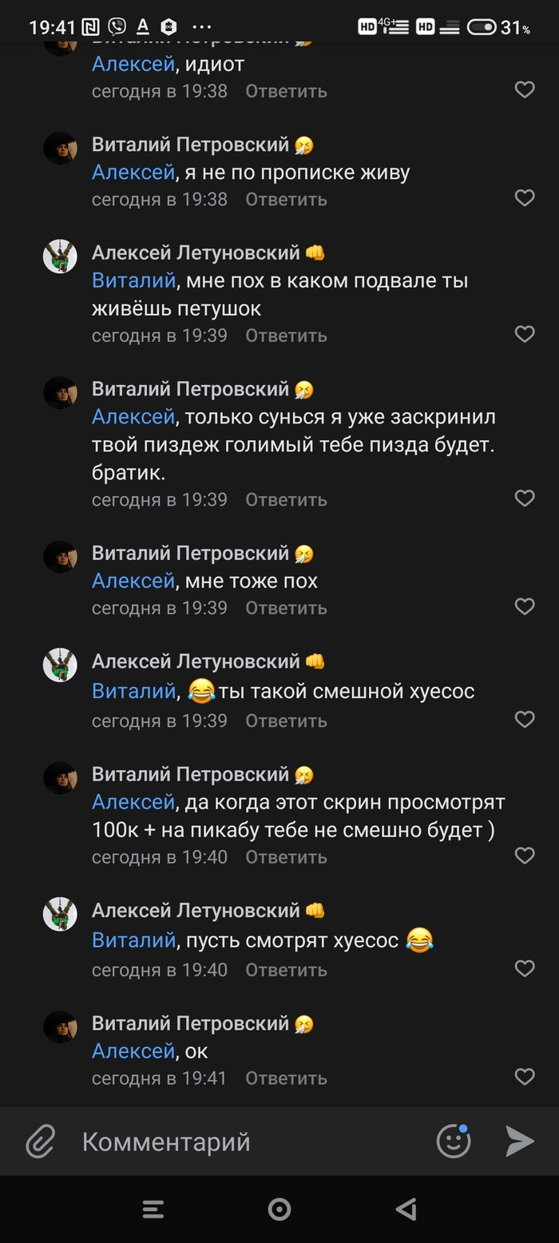
Task: Like the 100к на пикабу comment
Action: pyautogui.click(x=525, y=856)
